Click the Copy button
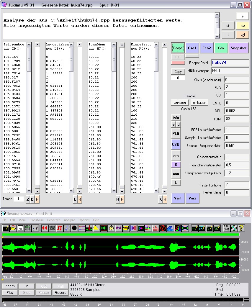This screenshot has height=308, width=252. point(178,71)
